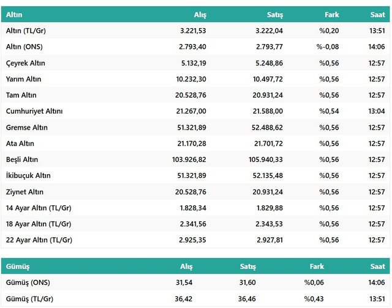Click on Ata Altın
Viewport: 392px width, 308px height.
[x=20, y=143]
